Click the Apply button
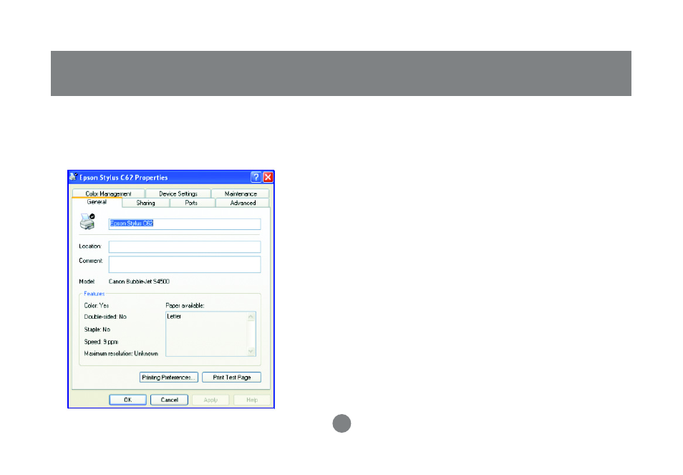 click(x=210, y=400)
